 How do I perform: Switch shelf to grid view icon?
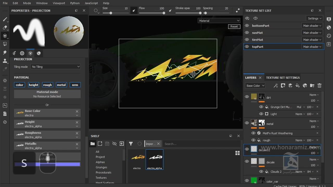pos(238,153)
